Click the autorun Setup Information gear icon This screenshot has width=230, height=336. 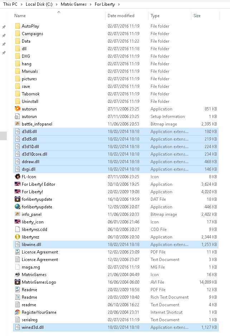click(18, 116)
